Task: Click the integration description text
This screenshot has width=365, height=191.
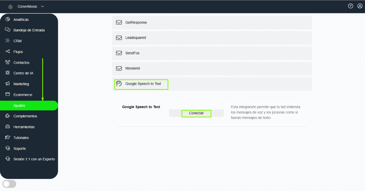Action: click(x=266, y=112)
